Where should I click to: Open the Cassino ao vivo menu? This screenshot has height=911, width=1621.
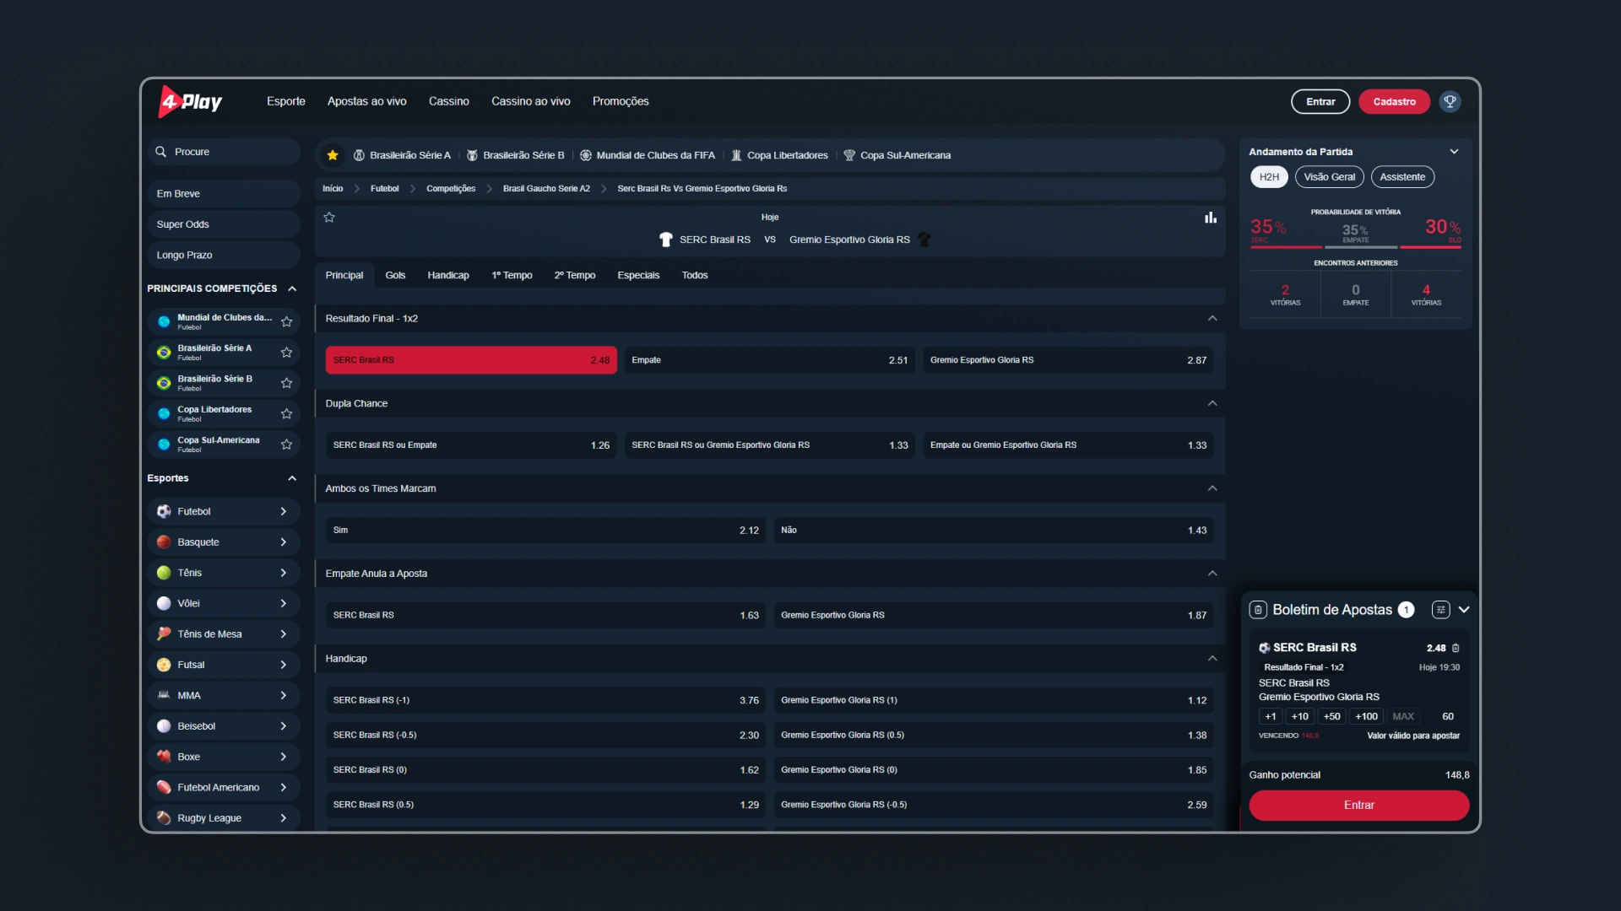530,101
